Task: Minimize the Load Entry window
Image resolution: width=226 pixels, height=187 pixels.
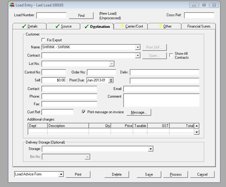Action: 194,5
